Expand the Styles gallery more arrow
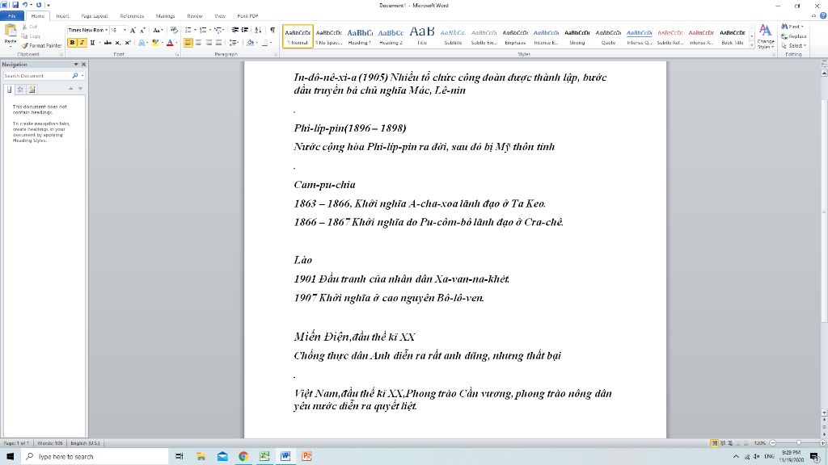The width and height of the screenshot is (828, 465). [752, 46]
